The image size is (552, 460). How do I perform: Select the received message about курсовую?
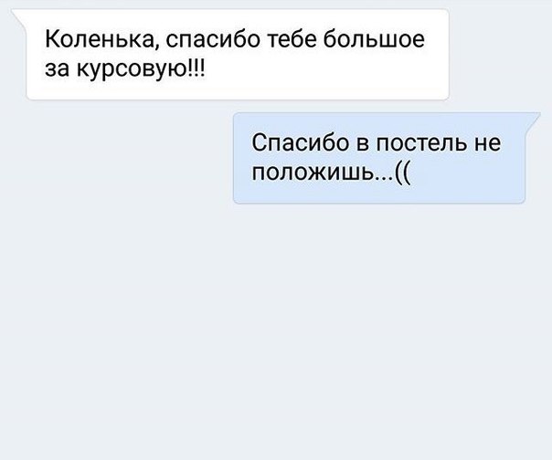pyautogui.click(x=238, y=55)
